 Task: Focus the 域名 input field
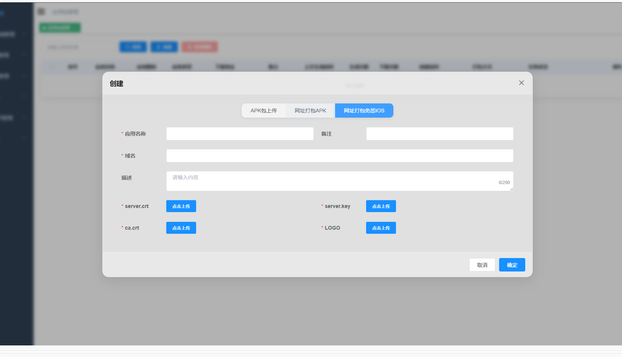click(x=340, y=156)
